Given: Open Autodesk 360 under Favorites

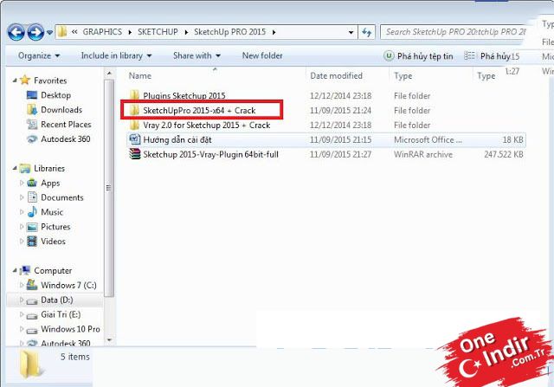Looking at the screenshot, I should pos(66,139).
